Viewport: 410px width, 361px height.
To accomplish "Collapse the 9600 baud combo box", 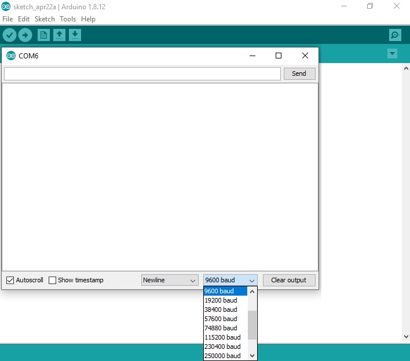I will 230,280.
